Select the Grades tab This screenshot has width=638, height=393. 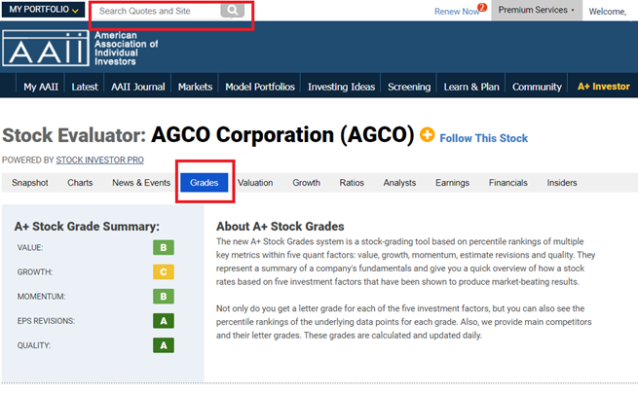click(x=204, y=183)
